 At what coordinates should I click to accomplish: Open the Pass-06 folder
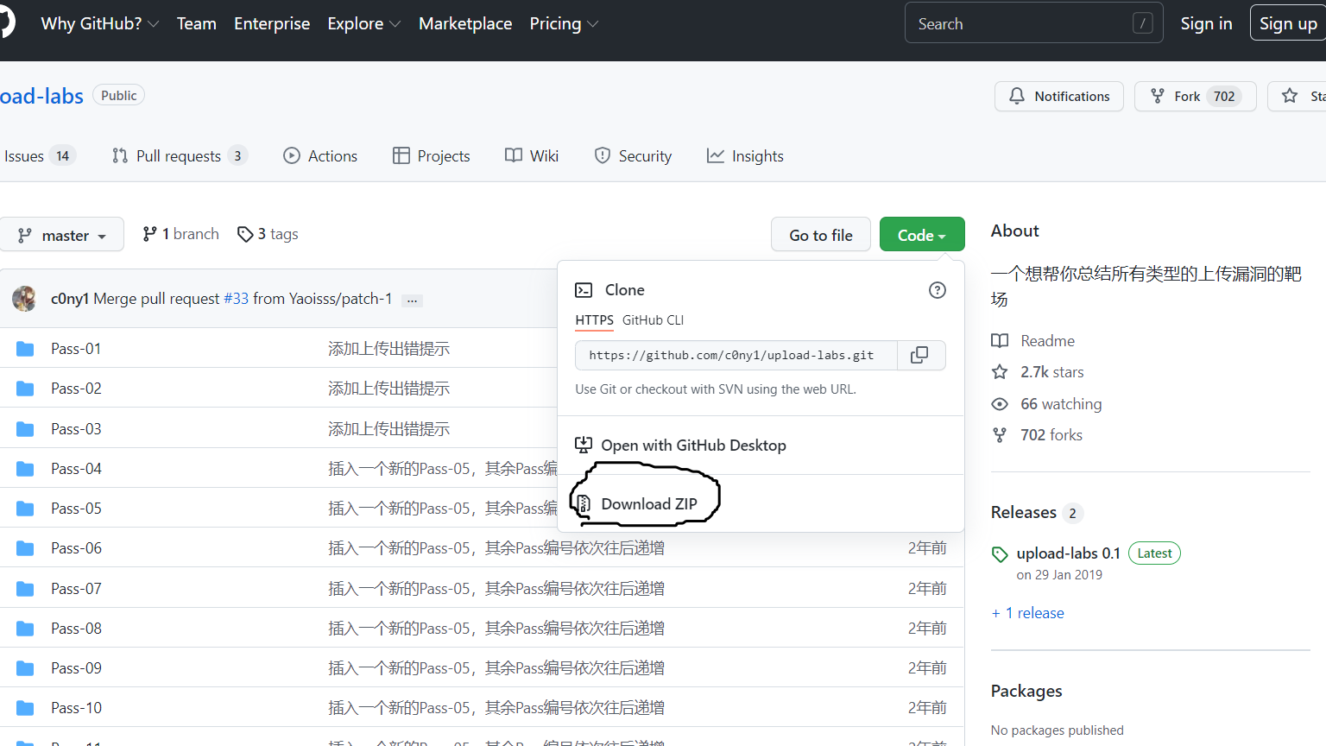pyautogui.click(x=76, y=548)
